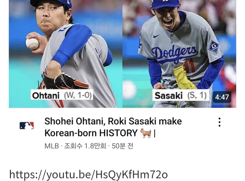Click the Sasaki celebrating photo thumbnail
Screen dimensions: 245x181
click(179, 54)
